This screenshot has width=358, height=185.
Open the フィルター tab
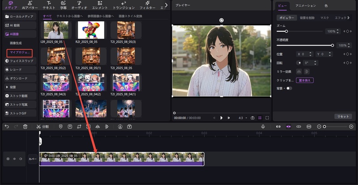pos(148,5)
